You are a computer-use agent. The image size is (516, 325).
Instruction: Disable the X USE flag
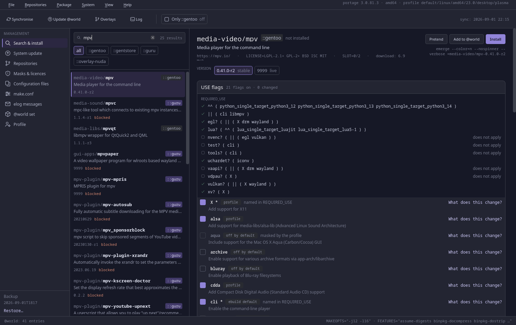coord(203,202)
